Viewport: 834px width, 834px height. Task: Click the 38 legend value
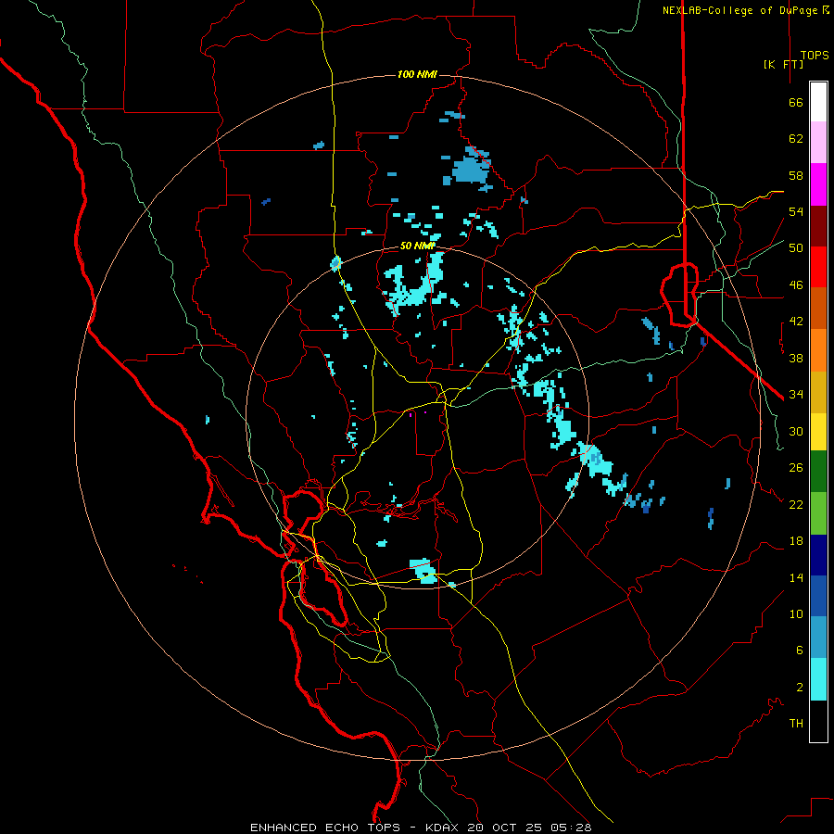tap(796, 358)
